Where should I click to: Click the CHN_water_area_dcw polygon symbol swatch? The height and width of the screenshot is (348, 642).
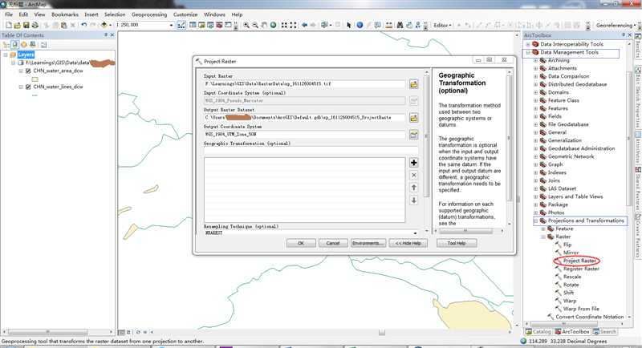[x=35, y=79]
